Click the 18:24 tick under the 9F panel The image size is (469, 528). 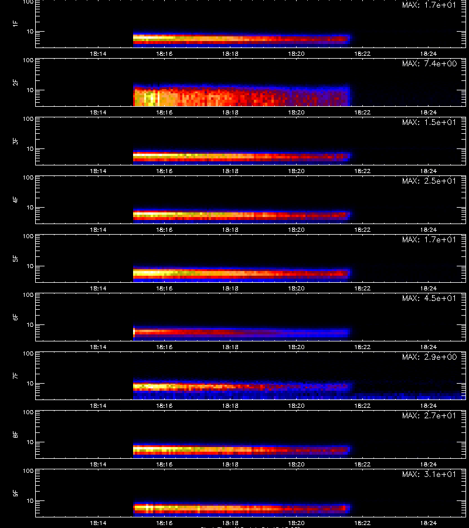pos(429,523)
